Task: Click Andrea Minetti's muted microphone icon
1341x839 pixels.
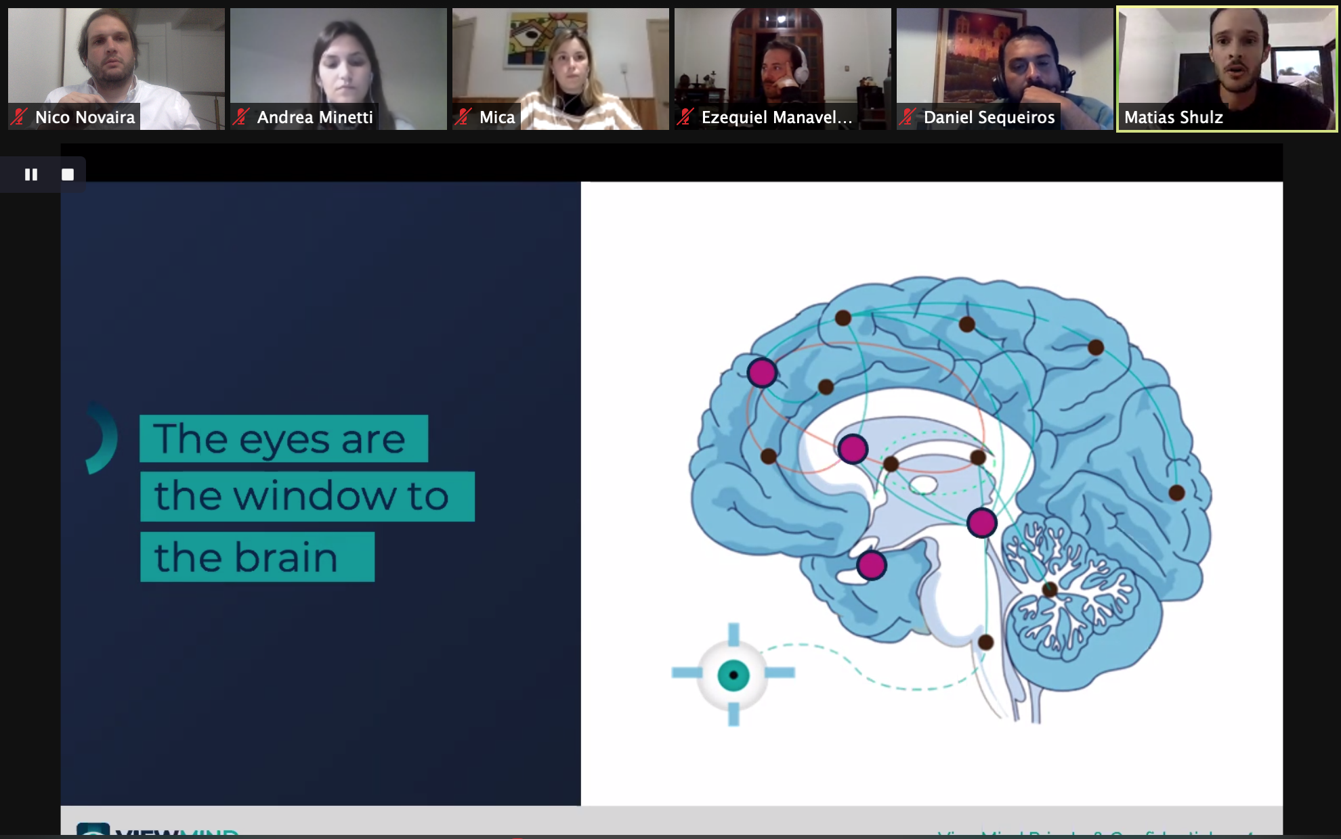Action: pyautogui.click(x=241, y=117)
